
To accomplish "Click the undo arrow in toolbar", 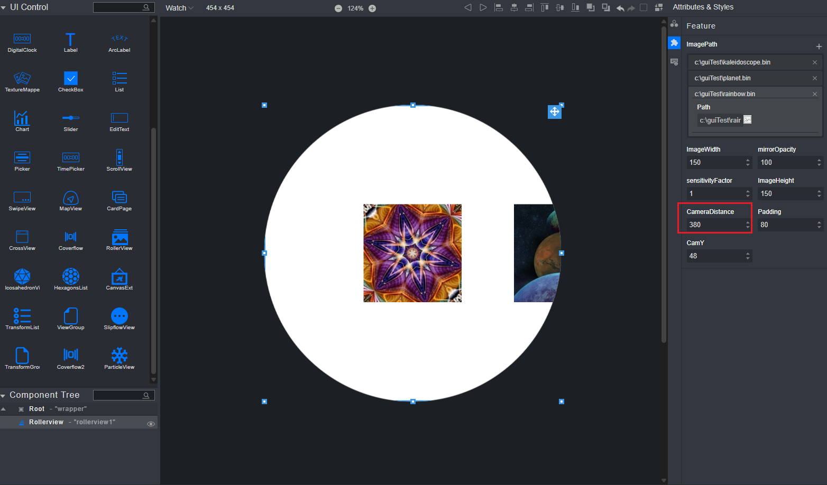I will [620, 8].
